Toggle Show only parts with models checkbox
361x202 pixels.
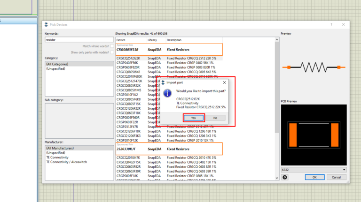point(112,52)
